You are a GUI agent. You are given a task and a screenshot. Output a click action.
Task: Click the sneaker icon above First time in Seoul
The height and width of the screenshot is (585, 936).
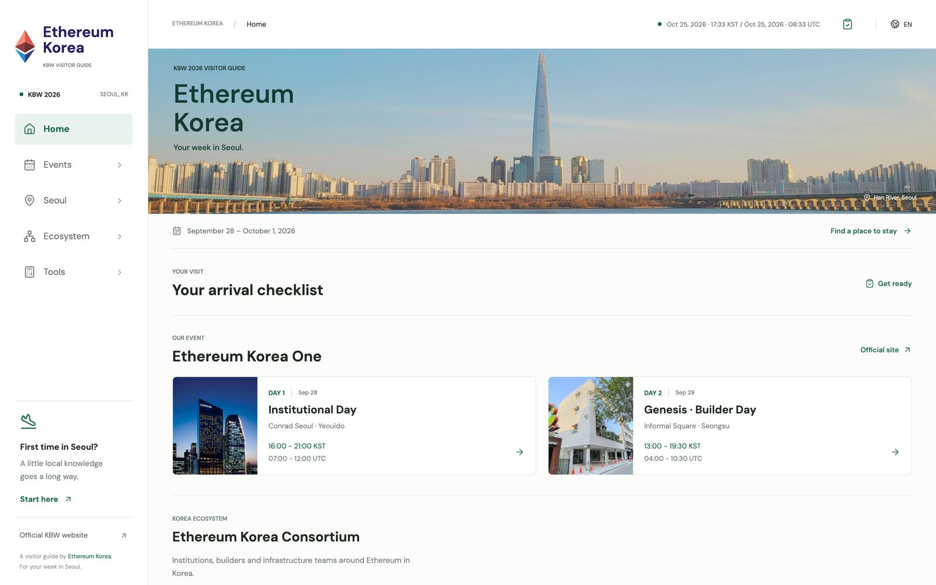coord(28,421)
